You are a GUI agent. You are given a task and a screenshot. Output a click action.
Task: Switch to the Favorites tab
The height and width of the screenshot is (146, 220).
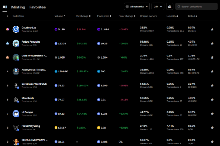38,7
